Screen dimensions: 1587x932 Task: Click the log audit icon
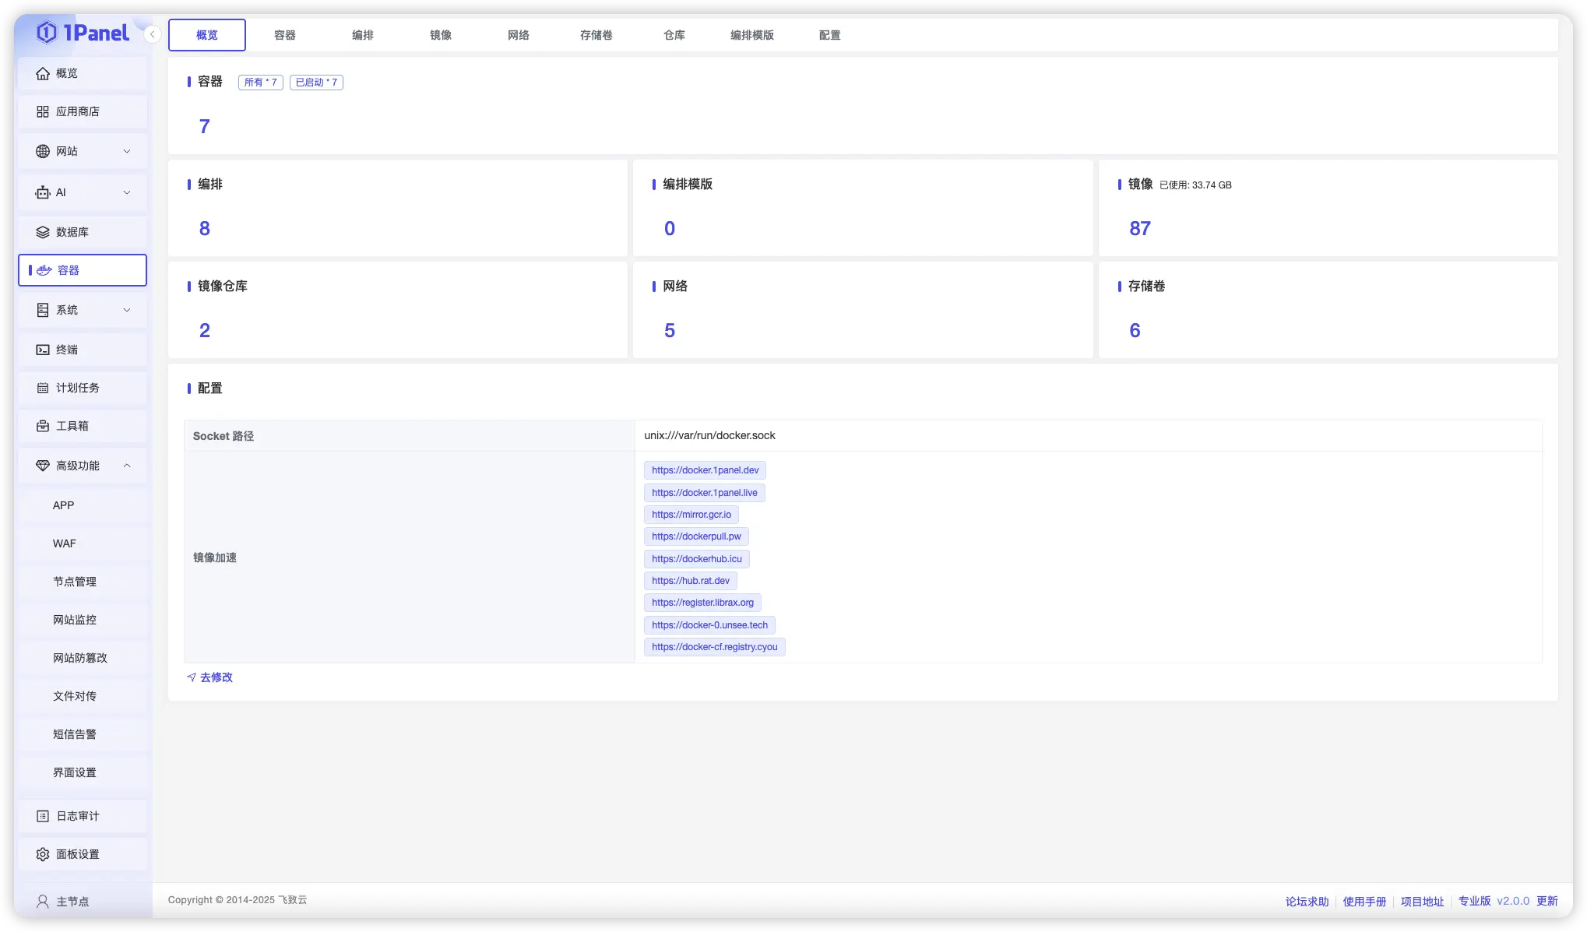tap(43, 816)
